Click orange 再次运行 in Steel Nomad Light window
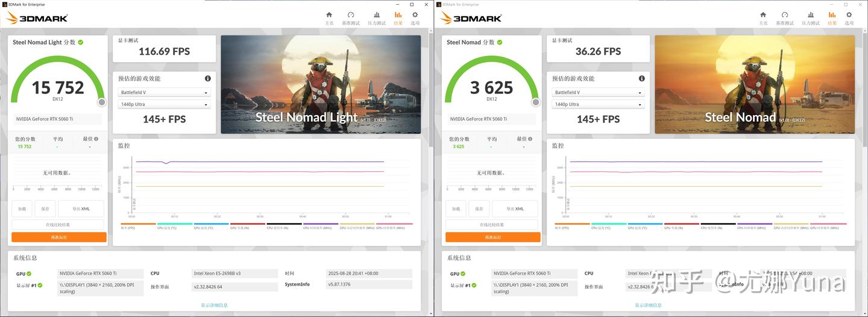868x317 pixels. (x=59, y=237)
